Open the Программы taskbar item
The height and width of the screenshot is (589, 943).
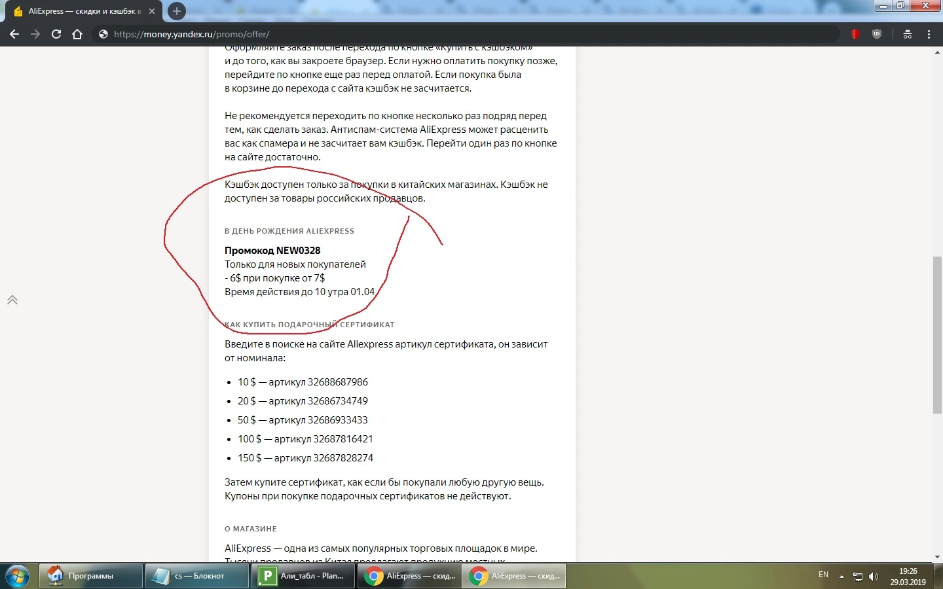[x=91, y=576]
